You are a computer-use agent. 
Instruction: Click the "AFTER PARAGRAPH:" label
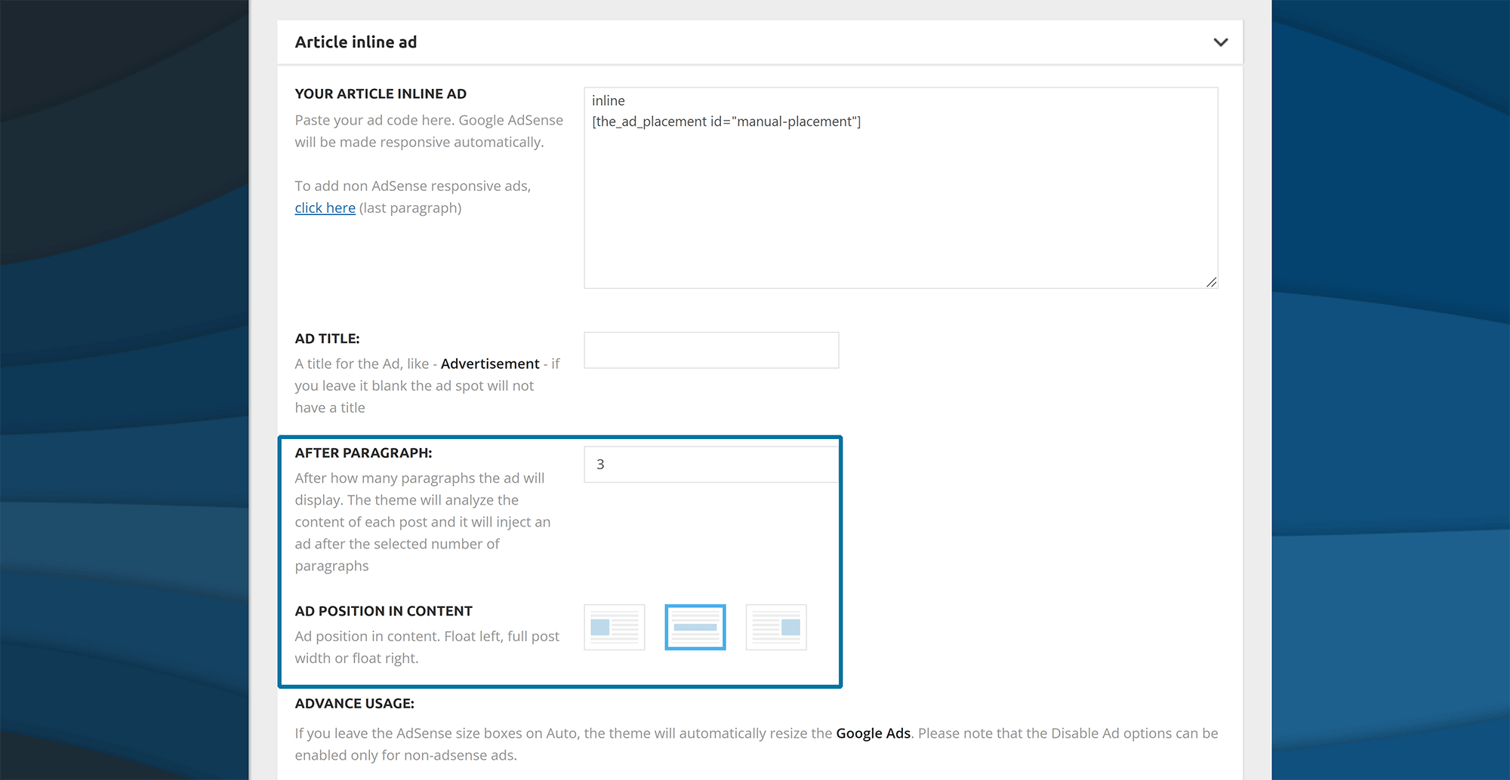pos(363,453)
